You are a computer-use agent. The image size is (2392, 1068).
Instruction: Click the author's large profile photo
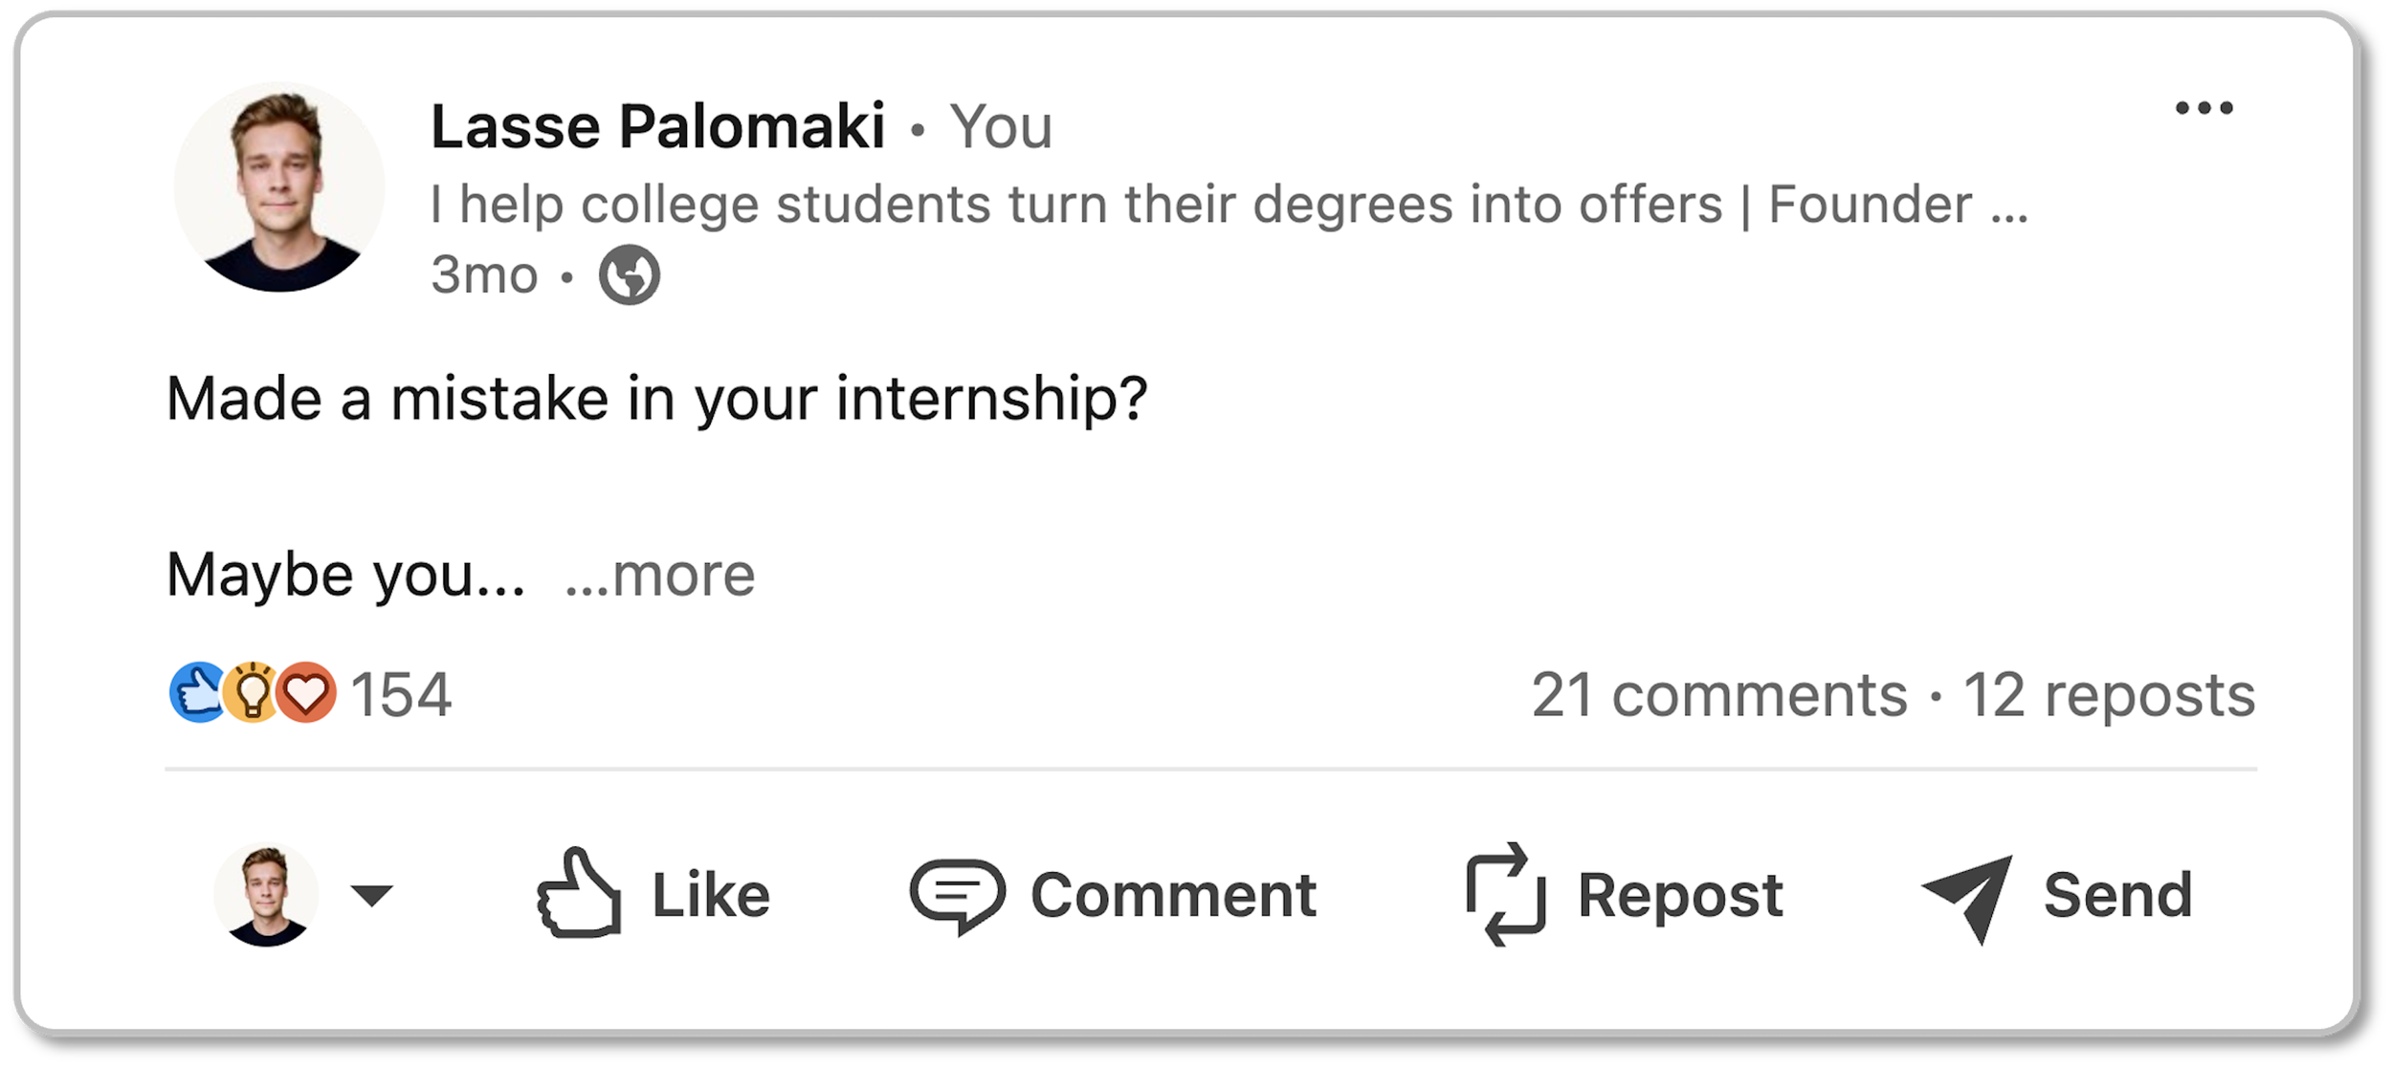point(278,186)
